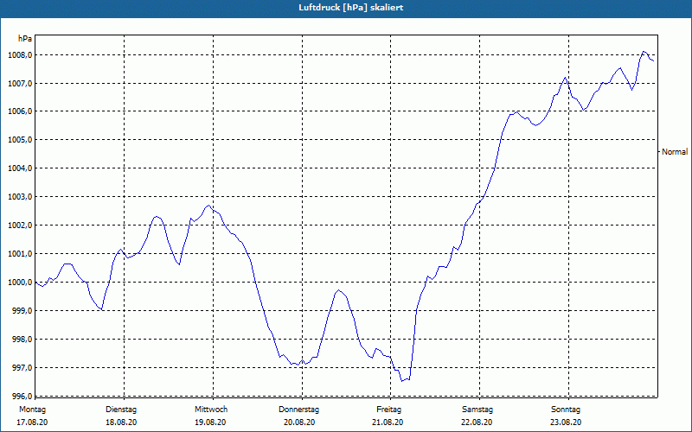Click the 1002,0 axis value
Screen dimensions: 692x432
(x=20, y=226)
